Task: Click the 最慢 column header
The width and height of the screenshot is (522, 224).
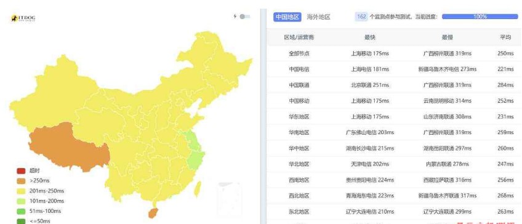Action: (447, 38)
